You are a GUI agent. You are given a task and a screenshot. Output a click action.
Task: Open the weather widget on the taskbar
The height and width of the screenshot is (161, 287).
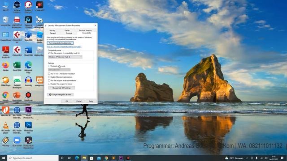234,158
